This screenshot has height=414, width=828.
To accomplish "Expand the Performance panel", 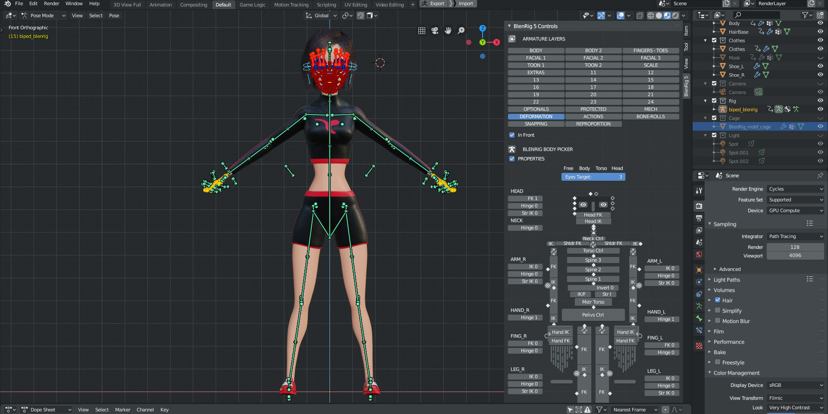I will [x=729, y=342].
